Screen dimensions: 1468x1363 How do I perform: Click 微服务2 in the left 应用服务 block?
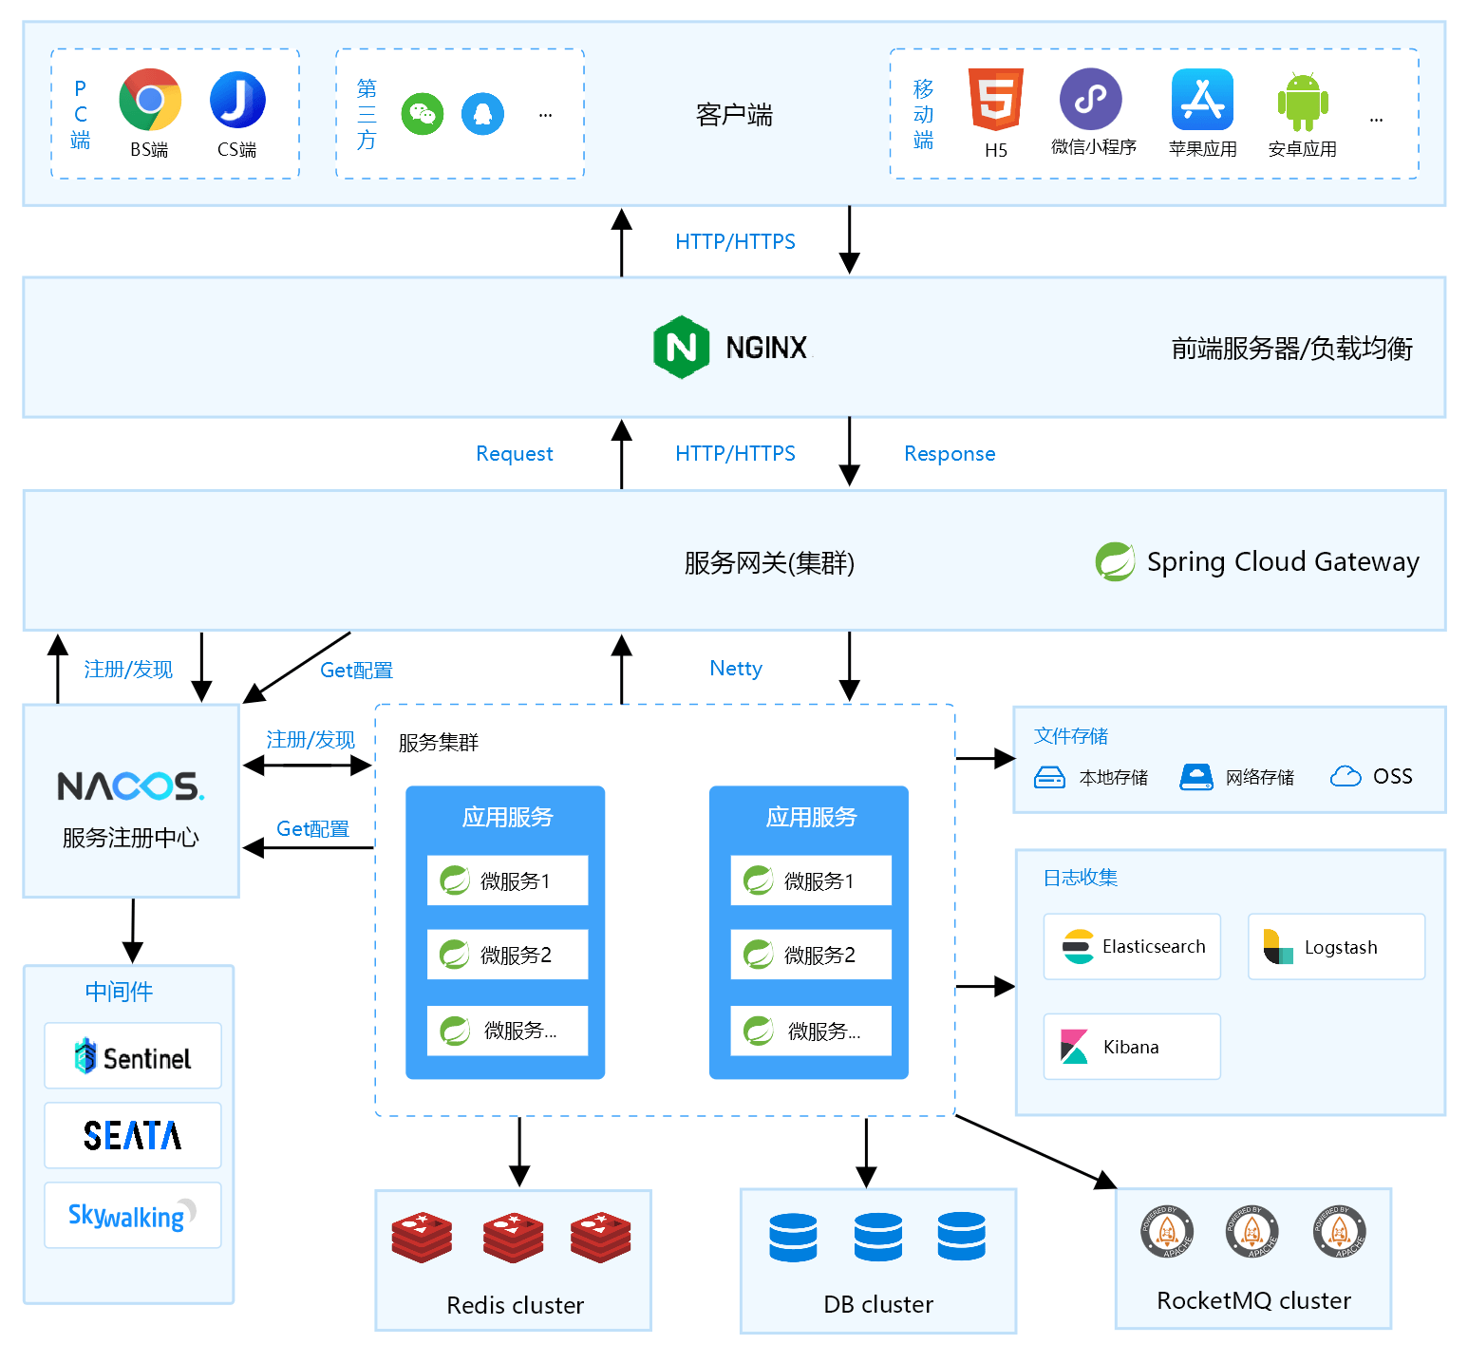[x=508, y=955]
